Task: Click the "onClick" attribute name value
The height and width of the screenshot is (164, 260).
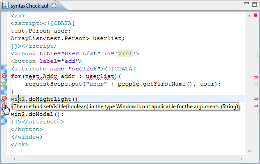Action: click(x=85, y=69)
